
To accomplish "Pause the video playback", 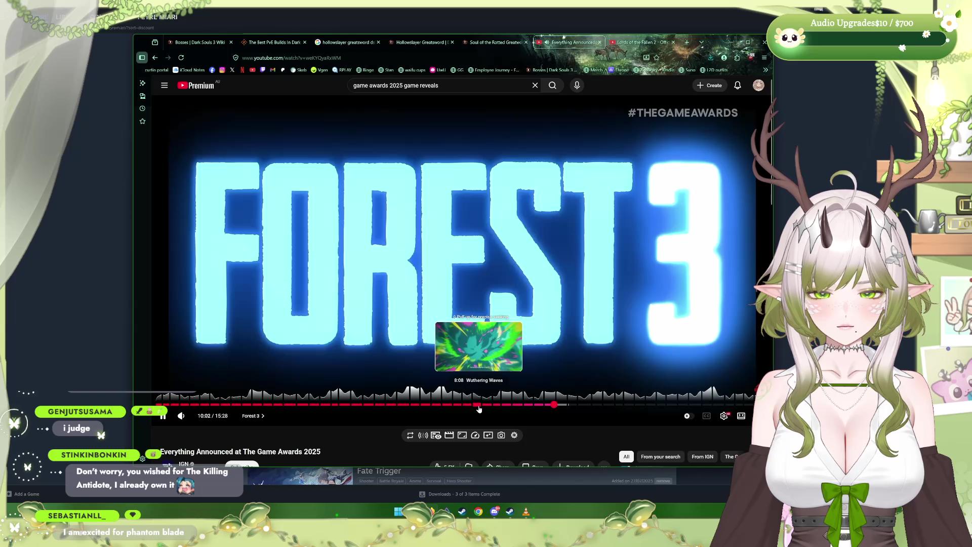I will tap(163, 416).
